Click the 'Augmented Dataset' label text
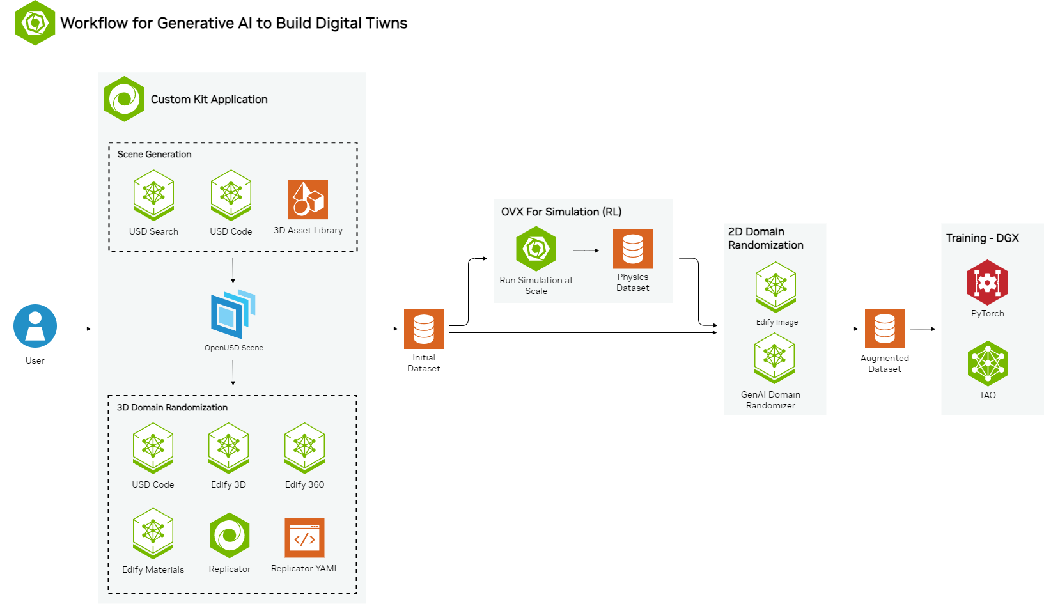 tap(885, 364)
